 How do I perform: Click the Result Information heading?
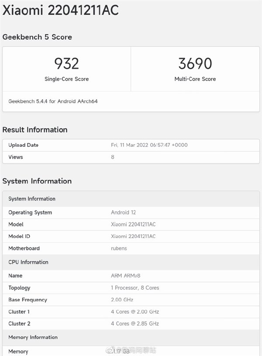[x=35, y=130]
